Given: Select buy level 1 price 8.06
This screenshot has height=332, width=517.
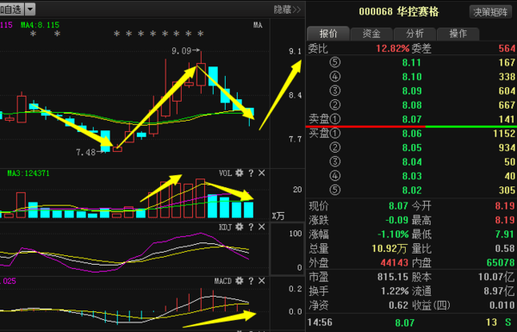Looking at the screenshot, I should (412, 134).
